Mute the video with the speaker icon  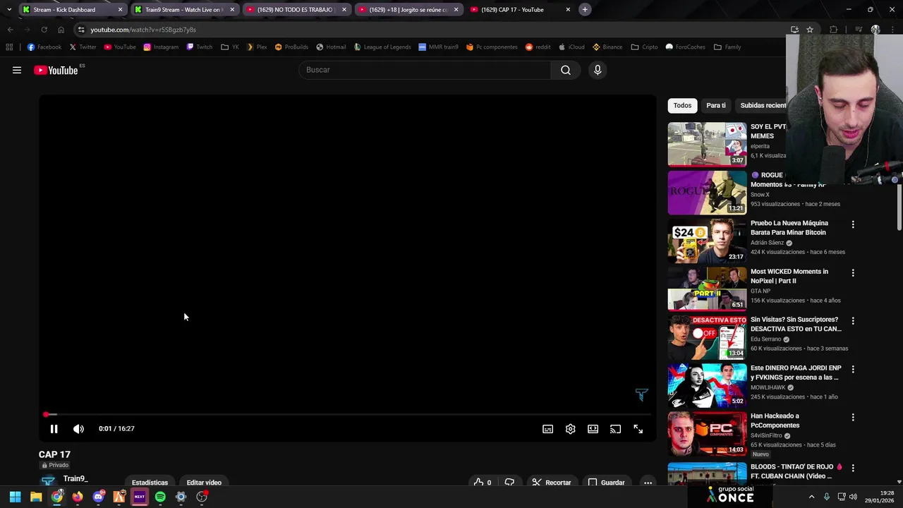(78, 429)
